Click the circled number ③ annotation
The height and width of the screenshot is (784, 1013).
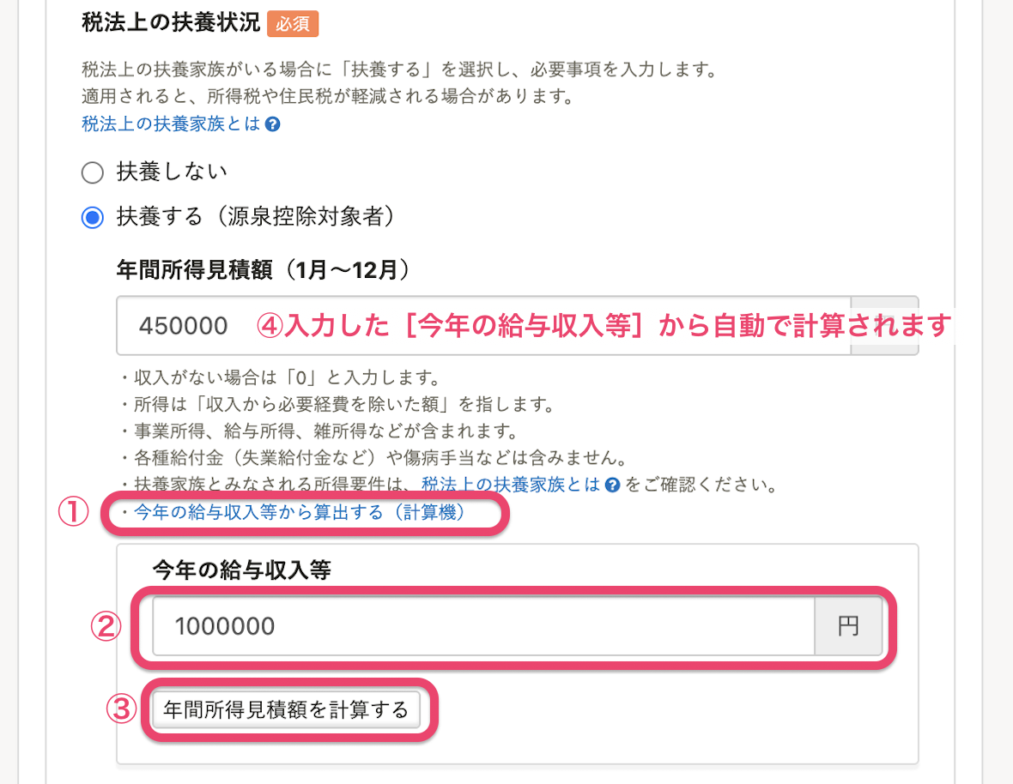click(x=121, y=709)
